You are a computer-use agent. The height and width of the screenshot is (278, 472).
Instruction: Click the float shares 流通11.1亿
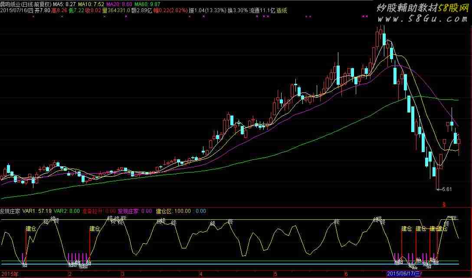[262, 10]
